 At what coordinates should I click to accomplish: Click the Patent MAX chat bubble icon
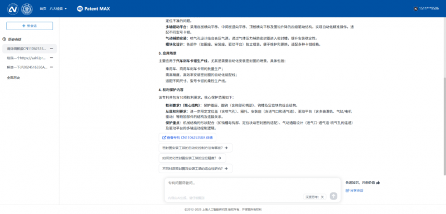coord(80,9)
